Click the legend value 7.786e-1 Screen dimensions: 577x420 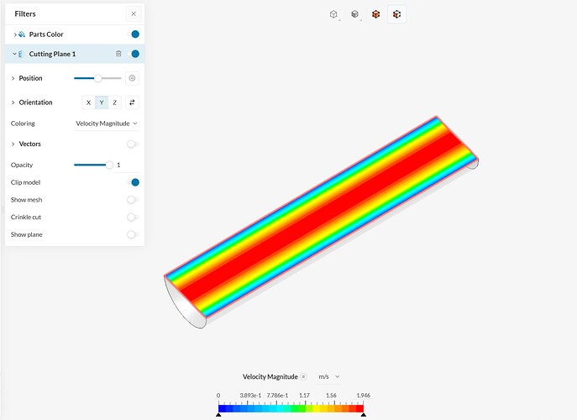click(x=277, y=396)
